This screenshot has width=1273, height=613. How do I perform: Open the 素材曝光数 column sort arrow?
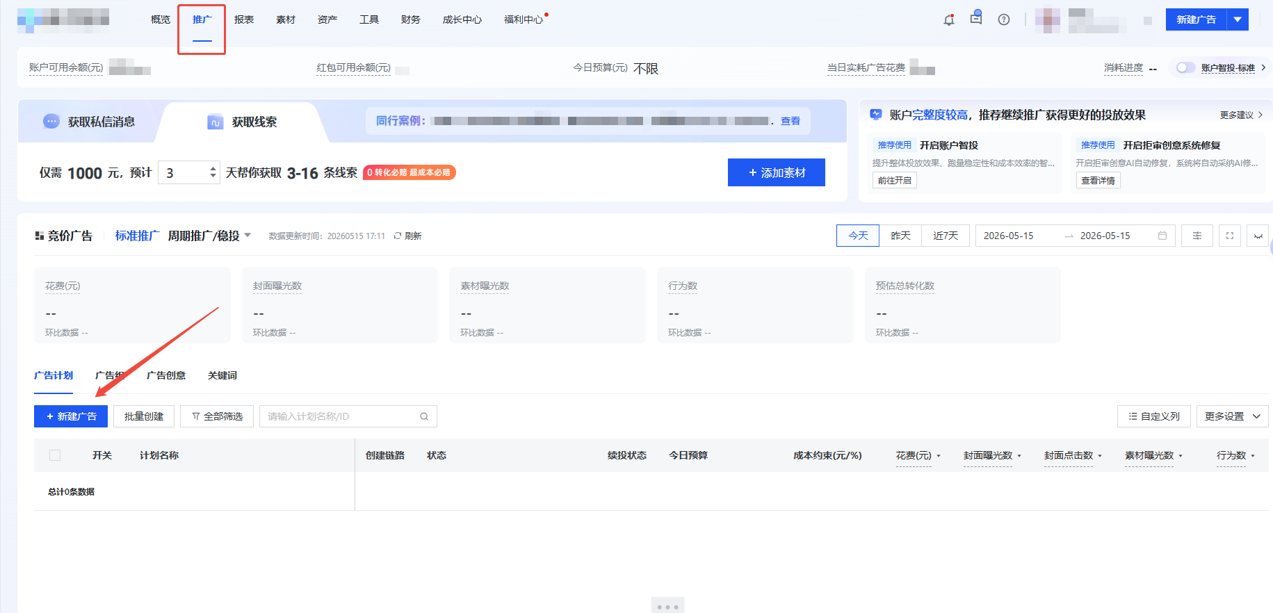(1181, 456)
